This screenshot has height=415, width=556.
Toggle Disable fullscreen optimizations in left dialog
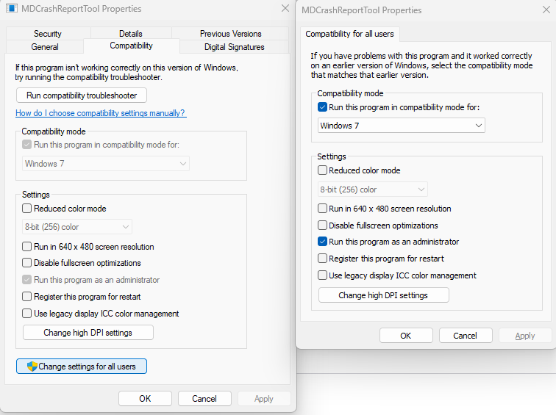[28, 263]
